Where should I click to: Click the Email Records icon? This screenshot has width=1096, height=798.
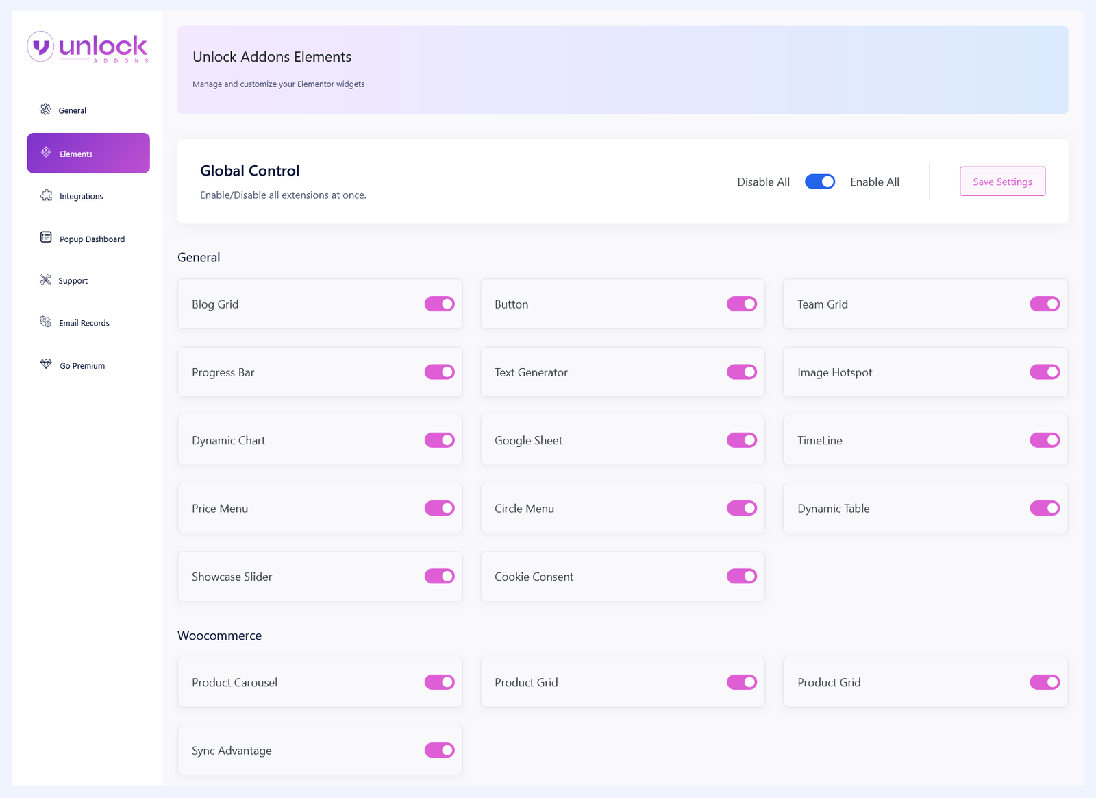(45, 322)
